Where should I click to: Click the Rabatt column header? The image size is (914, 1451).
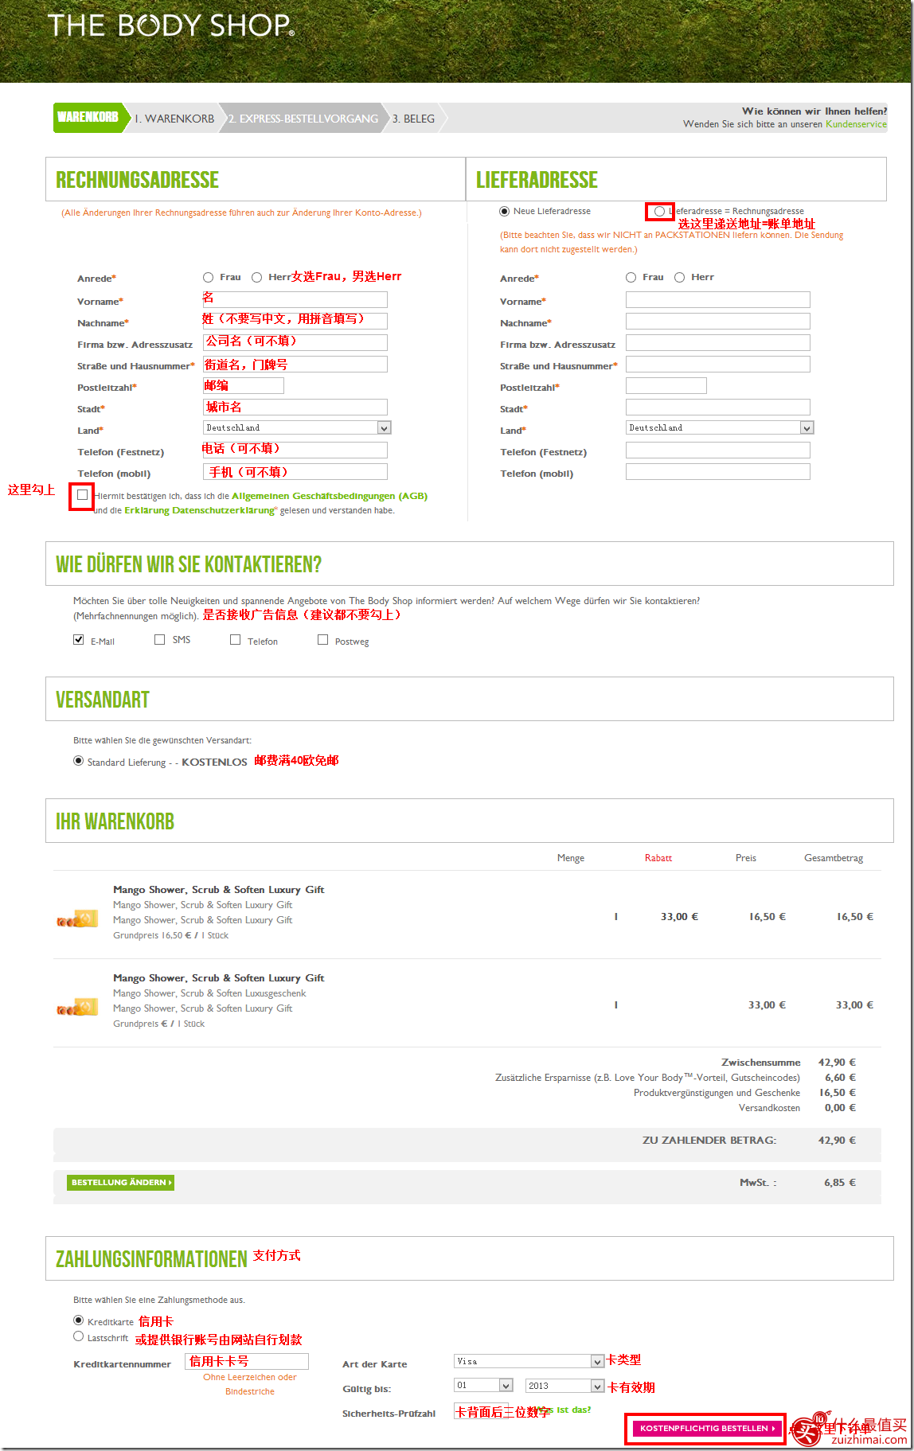658,858
